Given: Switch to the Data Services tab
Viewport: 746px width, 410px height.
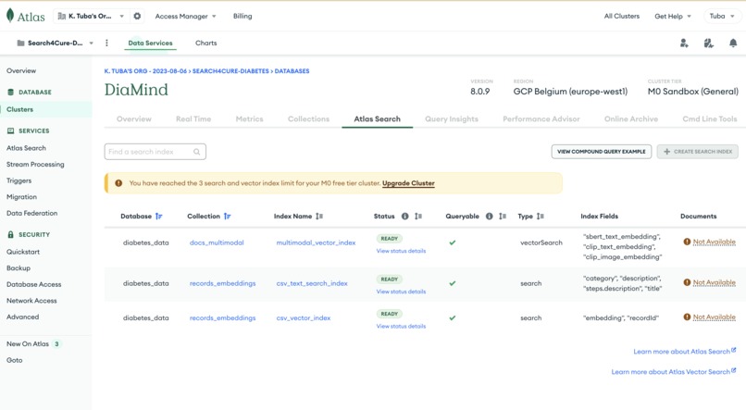Looking at the screenshot, I should coord(150,43).
